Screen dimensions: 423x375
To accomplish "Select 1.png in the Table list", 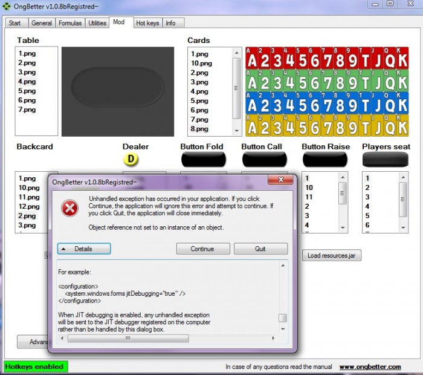I will click(x=27, y=53).
